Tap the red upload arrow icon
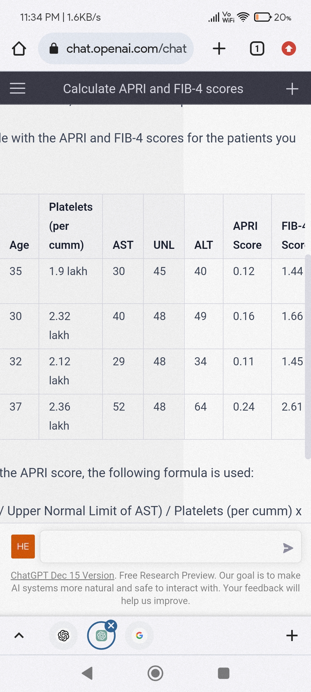Viewport: 311px width, 692px height. pyautogui.click(x=289, y=48)
